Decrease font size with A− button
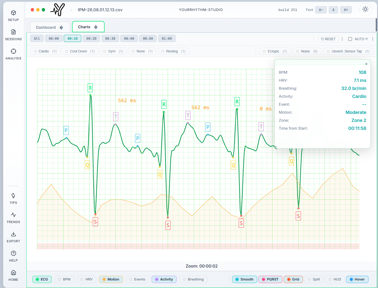The image size is (378, 288). click(321, 10)
